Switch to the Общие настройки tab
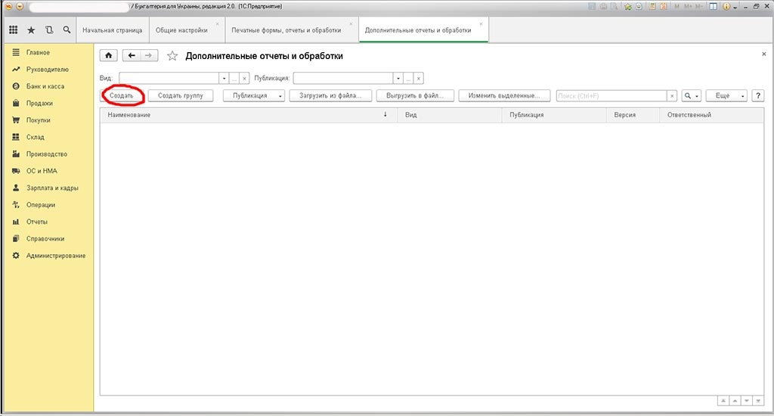Viewport: 774px width, 416px height. [x=181, y=30]
